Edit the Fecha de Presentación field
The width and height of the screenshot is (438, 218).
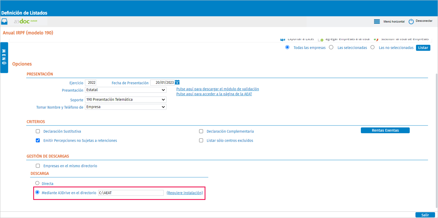pos(162,82)
